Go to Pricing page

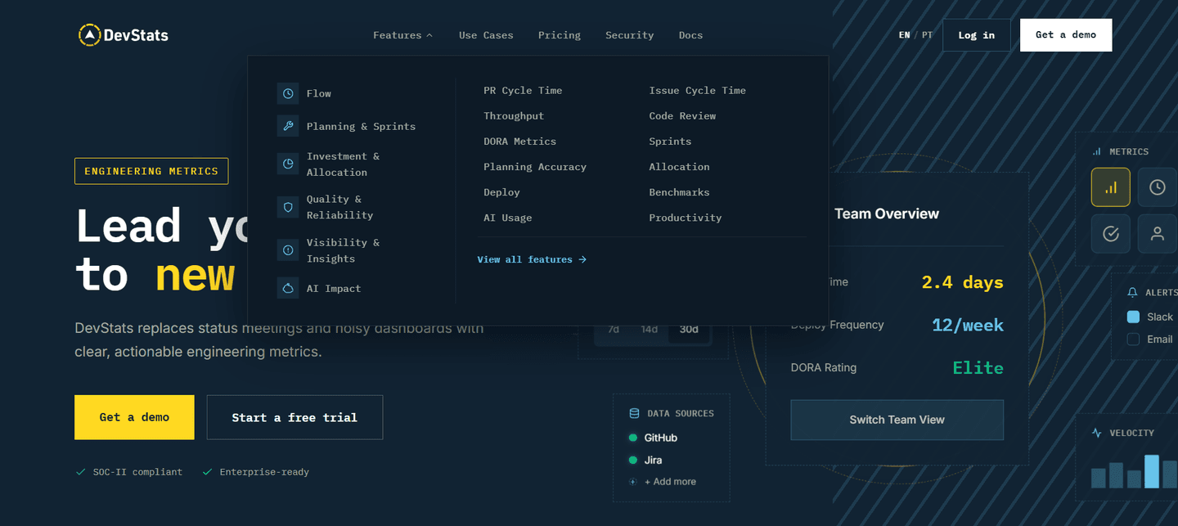560,35
